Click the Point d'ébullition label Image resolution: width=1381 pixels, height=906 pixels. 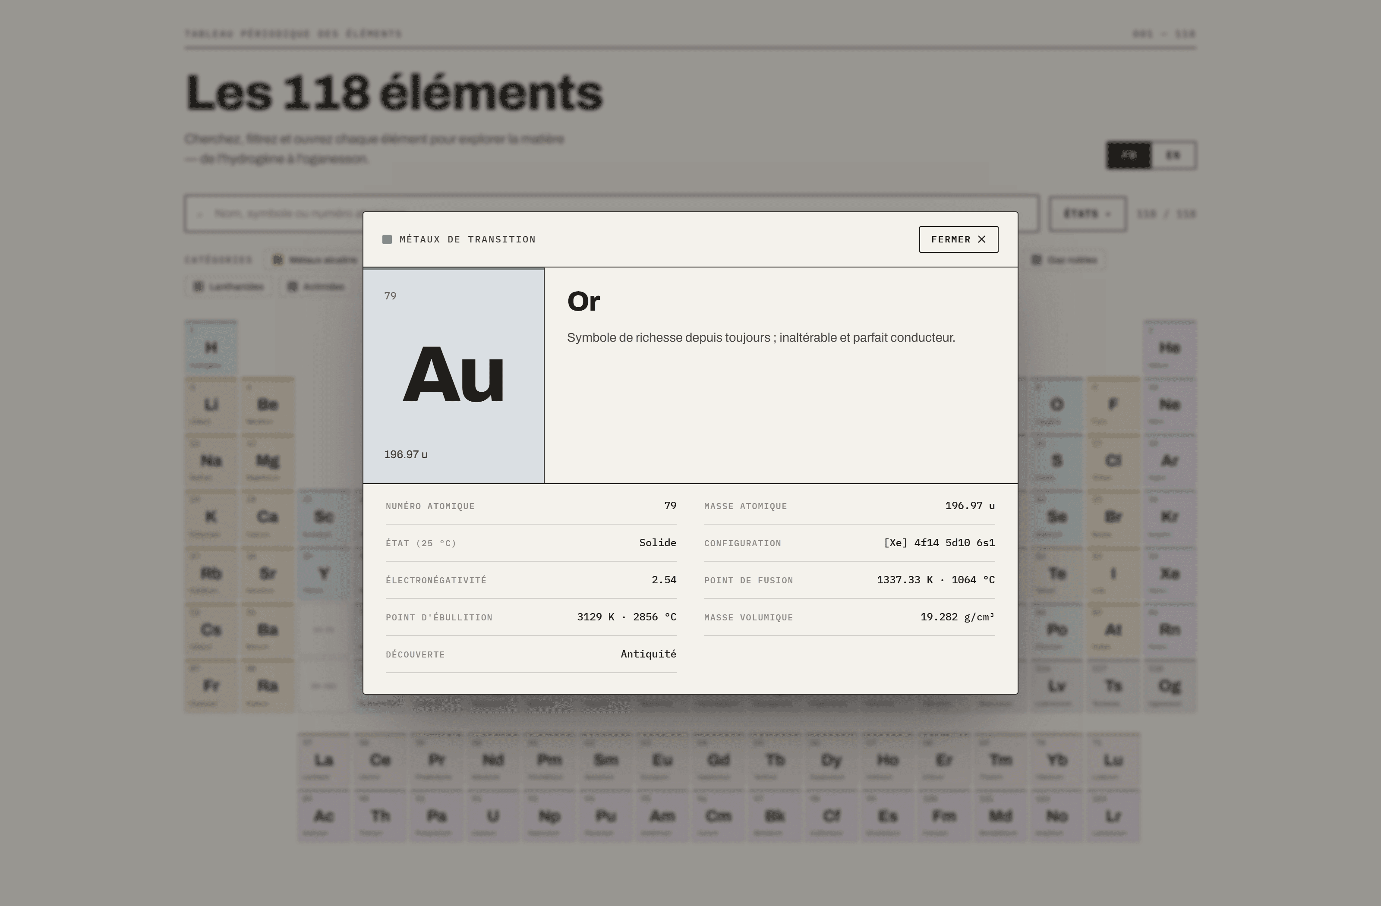click(x=439, y=618)
